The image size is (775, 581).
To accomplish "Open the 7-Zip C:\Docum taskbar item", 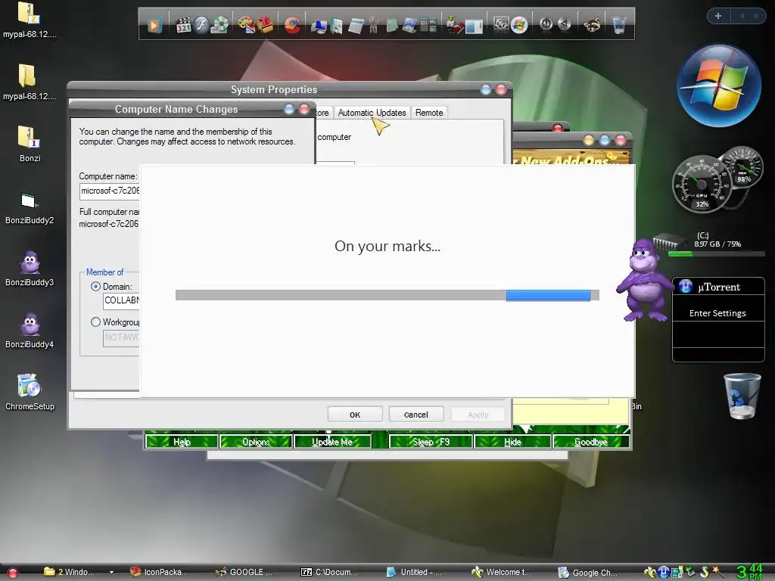I will coord(329,572).
